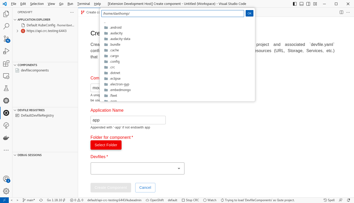Open the Testing flask view

tap(6, 88)
